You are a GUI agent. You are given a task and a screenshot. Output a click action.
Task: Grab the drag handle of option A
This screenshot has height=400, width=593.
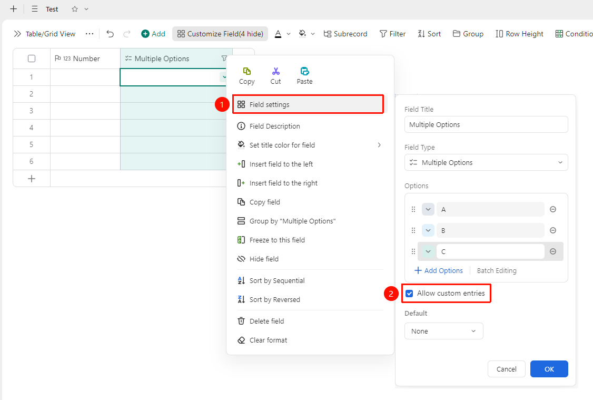(413, 209)
